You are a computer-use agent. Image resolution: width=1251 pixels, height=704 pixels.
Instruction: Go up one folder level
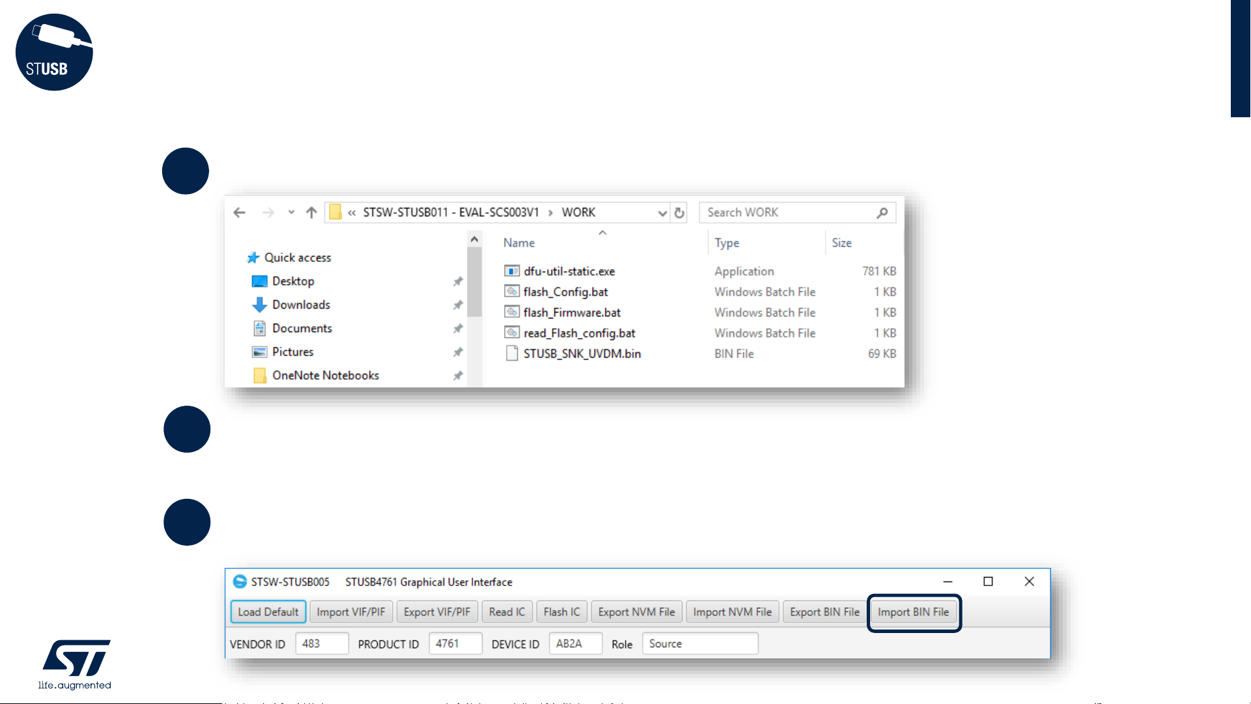(x=311, y=212)
